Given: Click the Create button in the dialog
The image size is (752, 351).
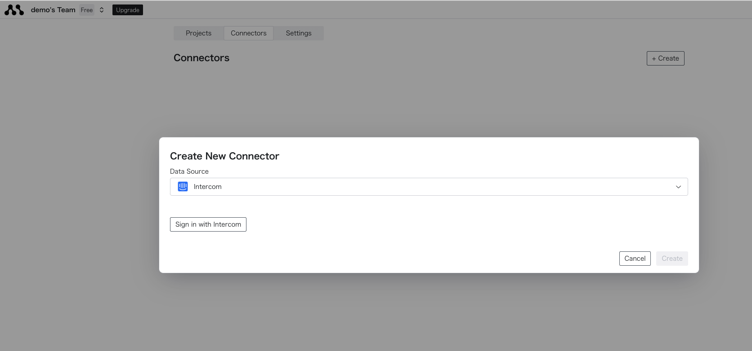Looking at the screenshot, I should tap(672, 258).
